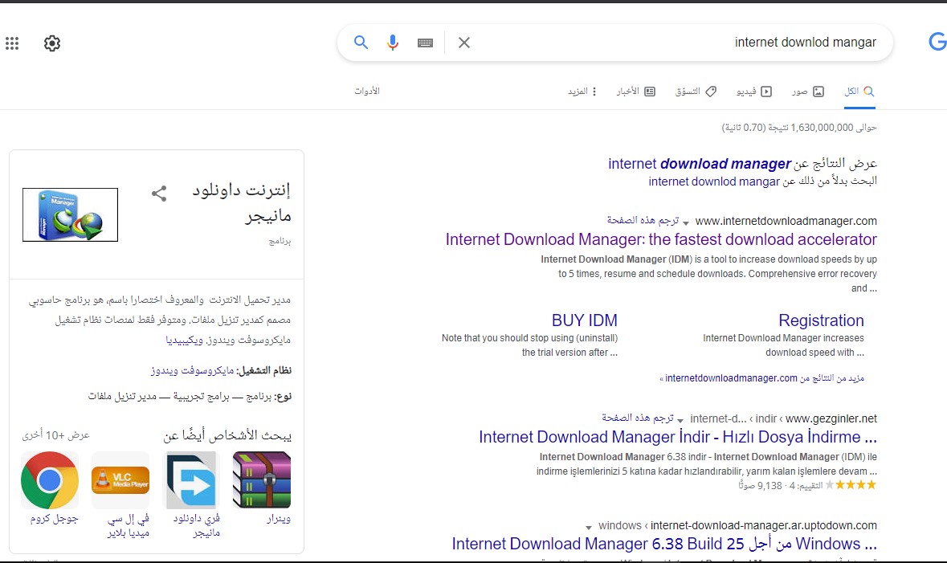Click the star rating under the gezginler result
The image size is (947, 563).
[x=851, y=484]
